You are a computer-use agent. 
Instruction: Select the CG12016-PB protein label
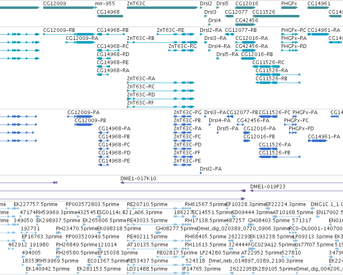tap(259, 137)
